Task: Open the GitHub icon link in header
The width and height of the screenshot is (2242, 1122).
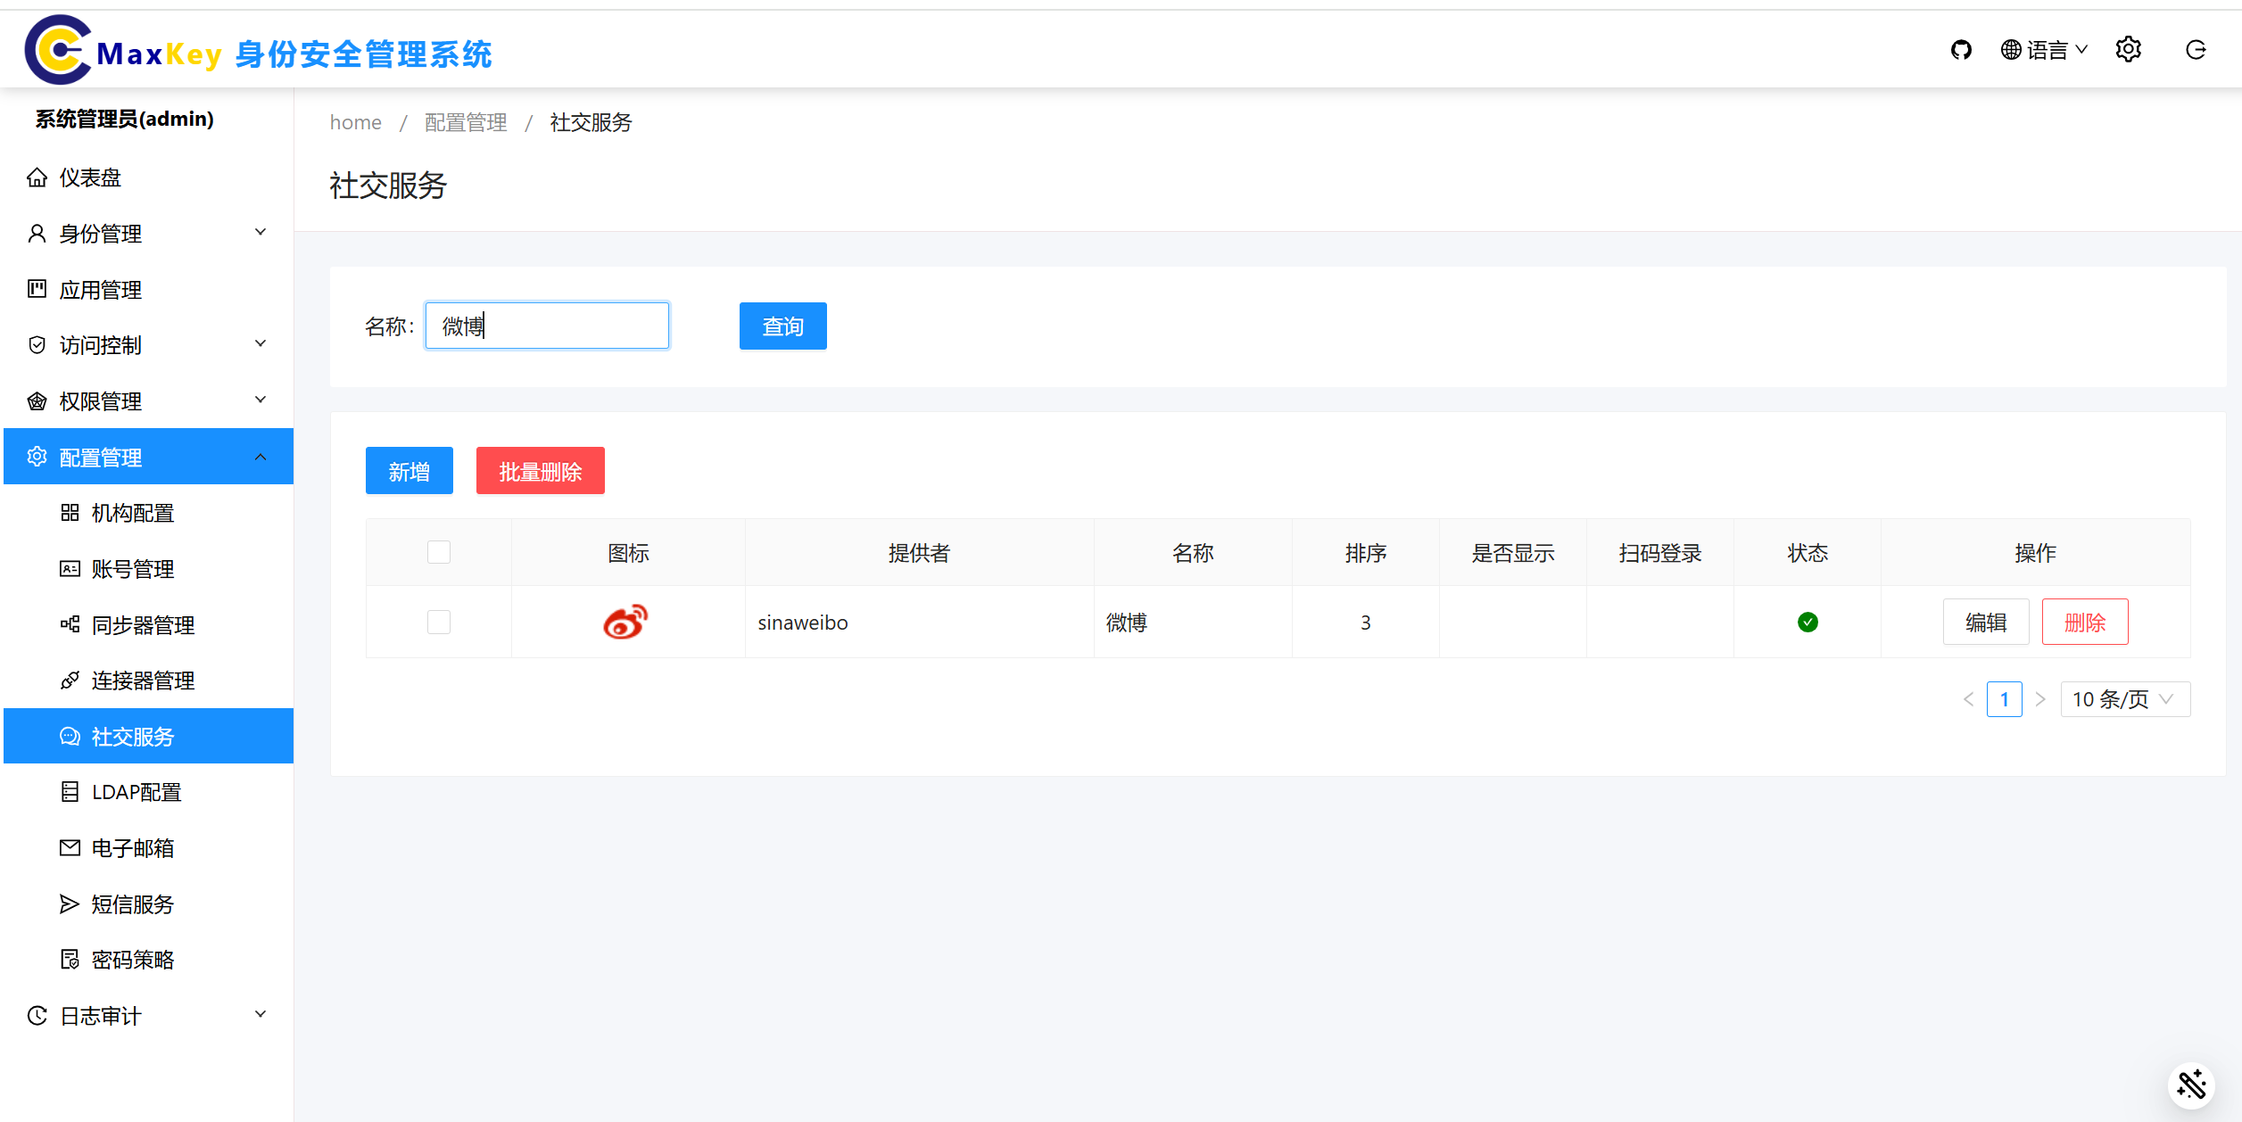Action: pos(1960,50)
